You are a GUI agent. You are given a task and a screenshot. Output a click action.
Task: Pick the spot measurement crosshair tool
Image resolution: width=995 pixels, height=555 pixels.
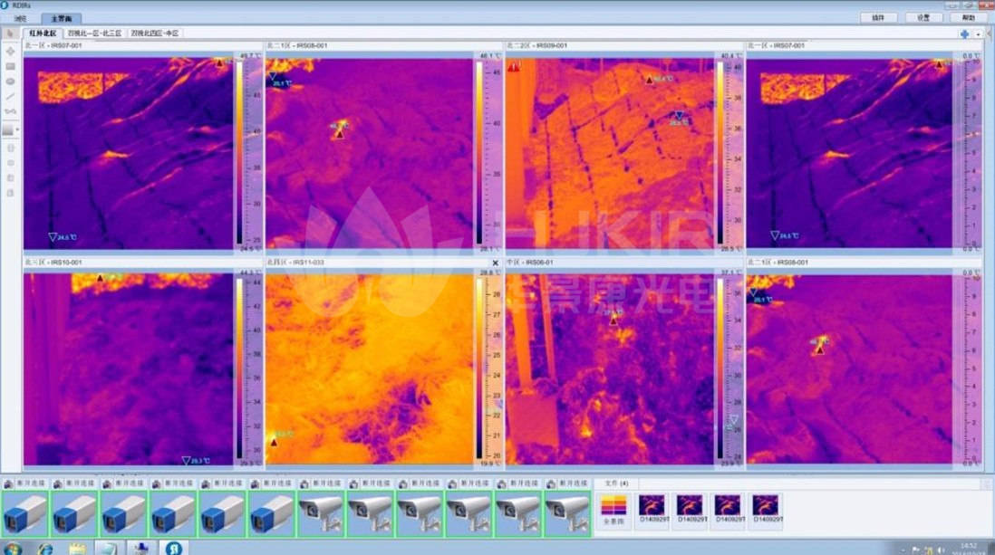click(10, 51)
